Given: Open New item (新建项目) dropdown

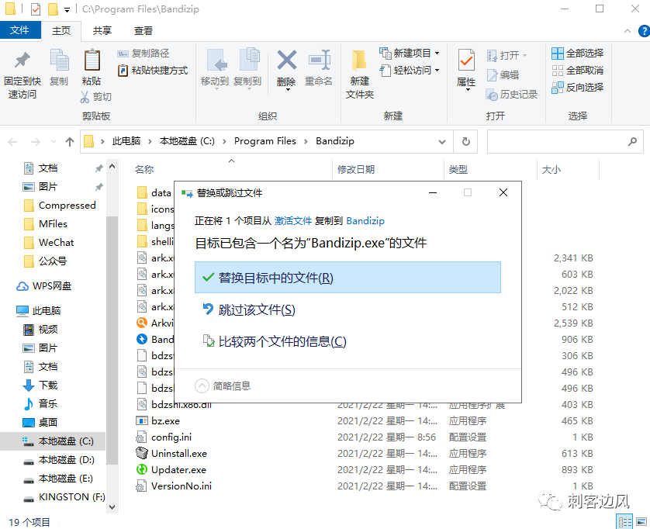Looking at the screenshot, I should tap(410, 53).
